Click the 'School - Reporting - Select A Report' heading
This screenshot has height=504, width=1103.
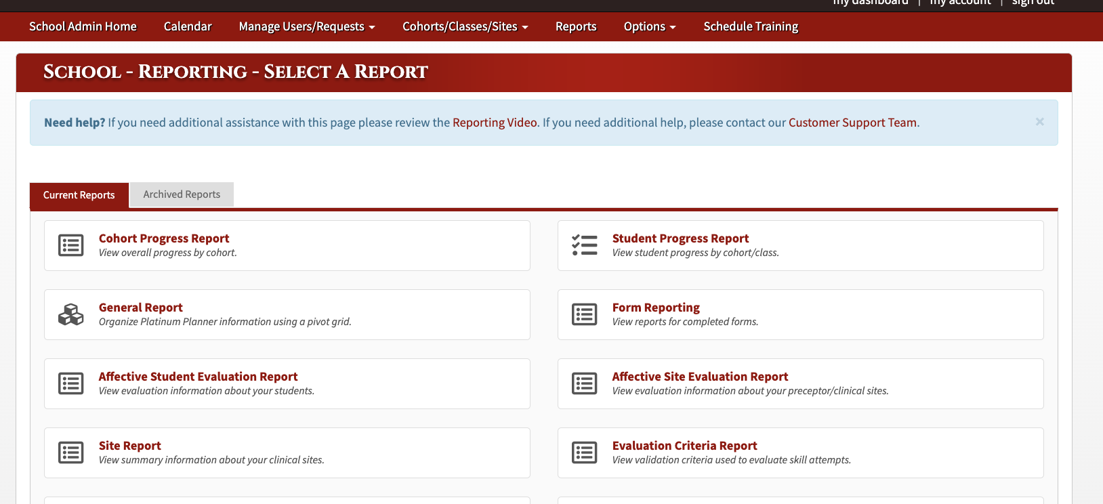click(236, 72)
